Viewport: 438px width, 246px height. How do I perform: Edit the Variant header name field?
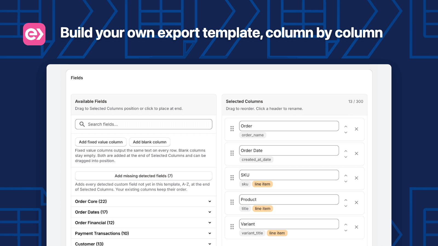[289, 224]
